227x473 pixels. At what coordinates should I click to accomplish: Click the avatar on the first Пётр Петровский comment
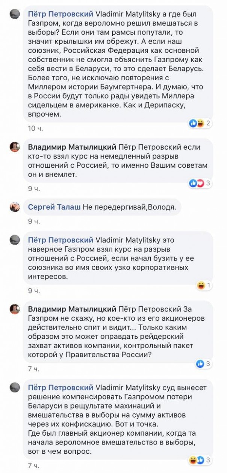tap(15, 14)
